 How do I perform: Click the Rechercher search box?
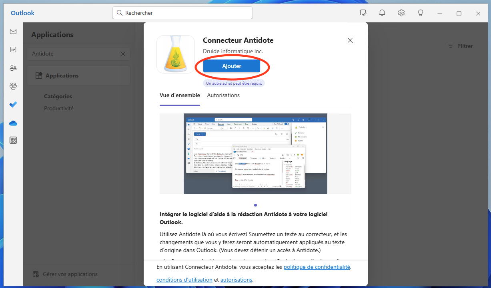(x=182, y=13)
